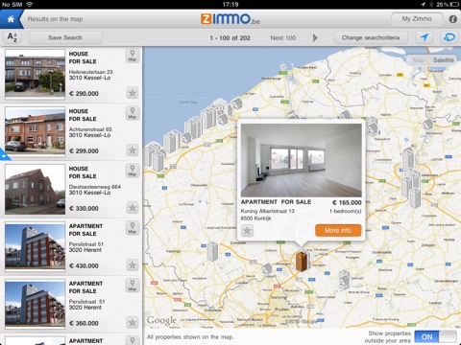Toggle Show properties outside your area switch
The image size is (461, 345).
[x=435, y=336]
